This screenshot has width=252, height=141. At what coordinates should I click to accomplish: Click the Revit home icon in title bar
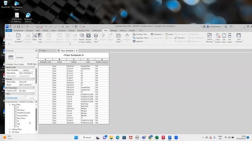point(7,26)
